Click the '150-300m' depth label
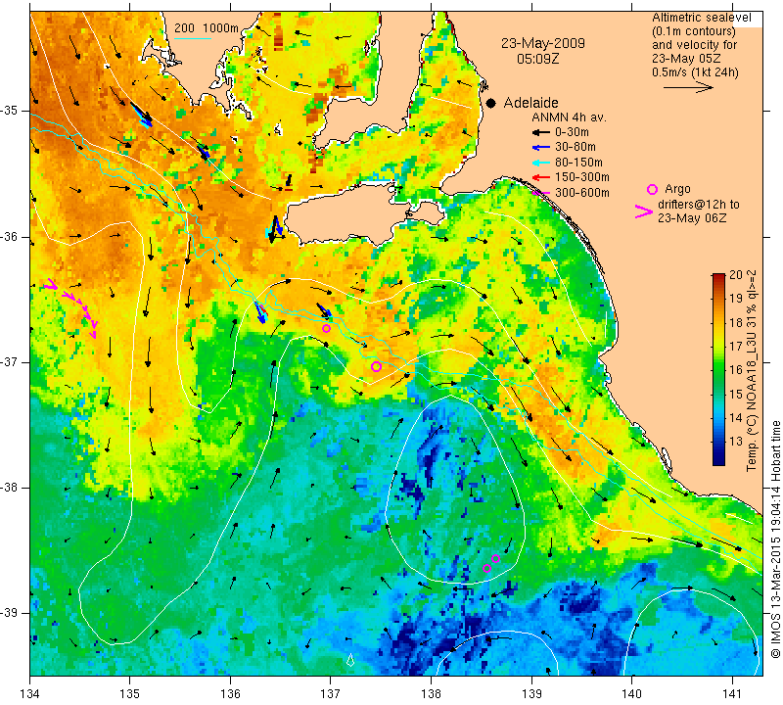The height and width of the screenshot is (705, 783). coord(581,177)
